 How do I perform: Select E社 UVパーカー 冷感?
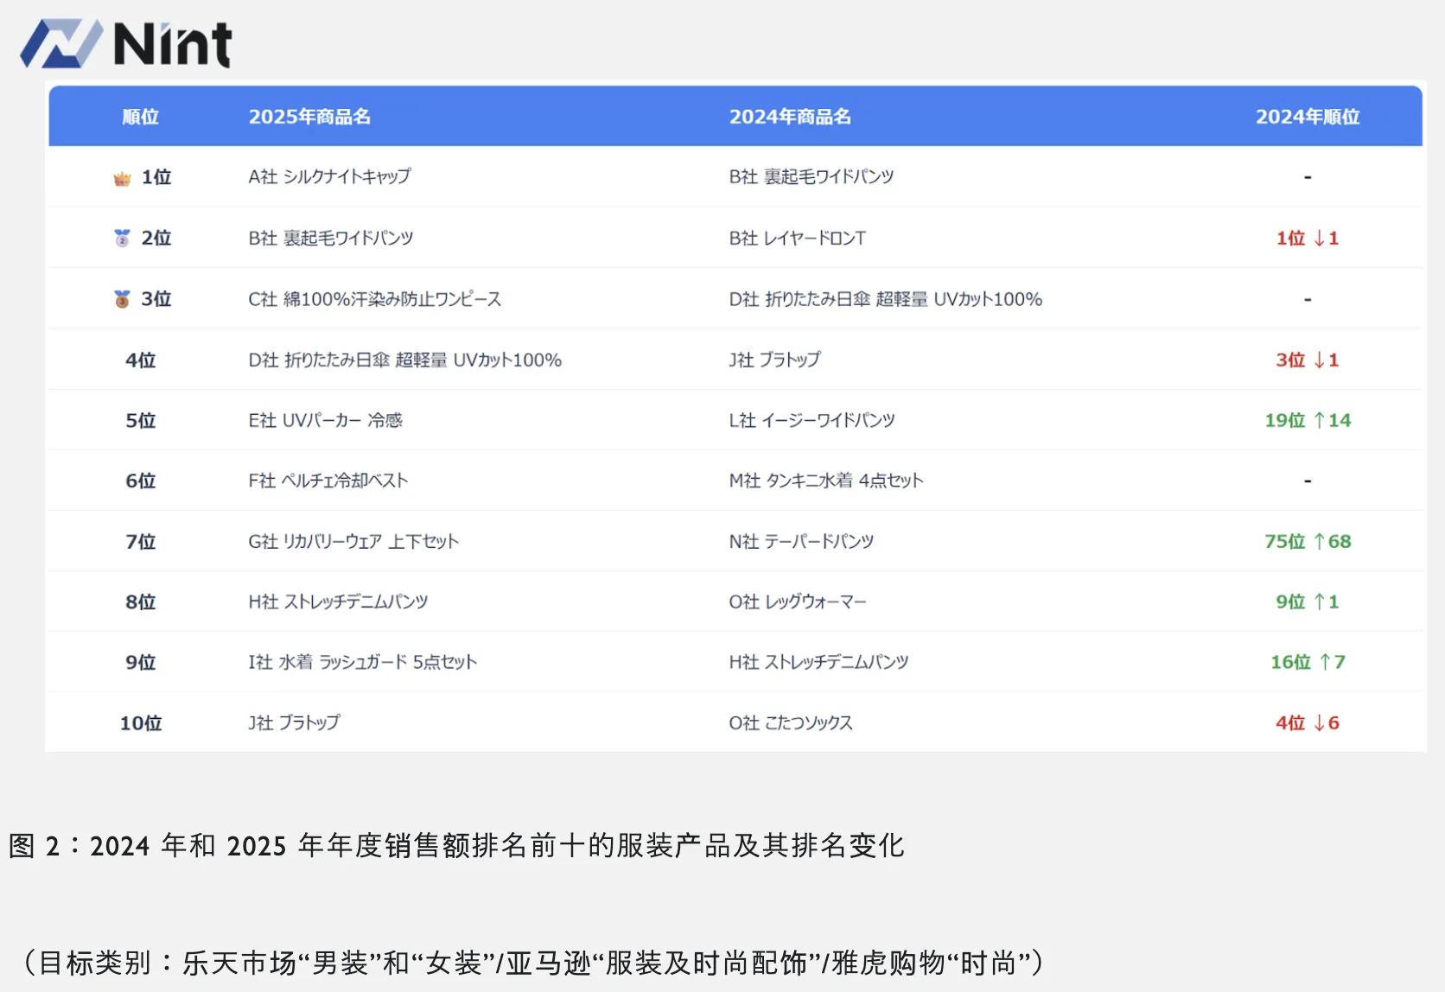click(326, 420)
